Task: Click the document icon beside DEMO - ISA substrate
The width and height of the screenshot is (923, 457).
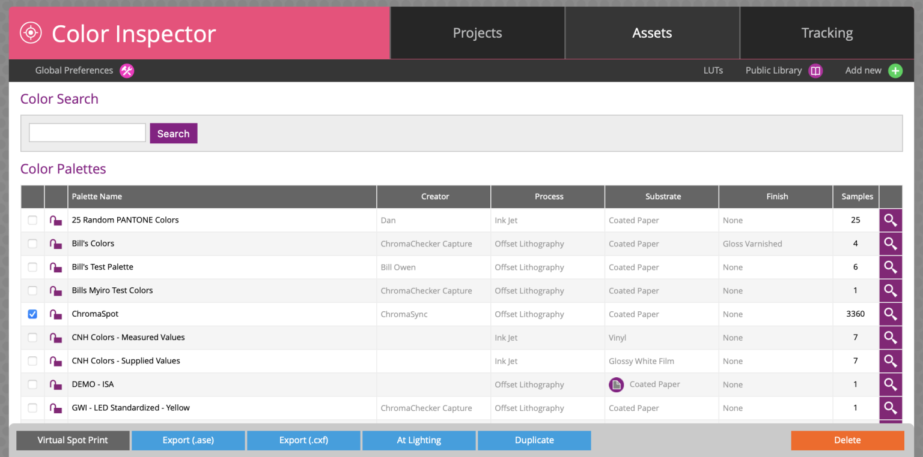Action: point(616,384)
